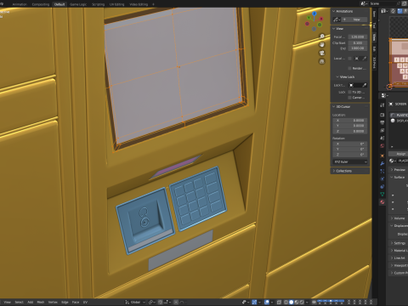408x306 pixels.
Task: Pick Local Camera object with eyedropper
Action: pyautogui.click(x=365, y=59)
